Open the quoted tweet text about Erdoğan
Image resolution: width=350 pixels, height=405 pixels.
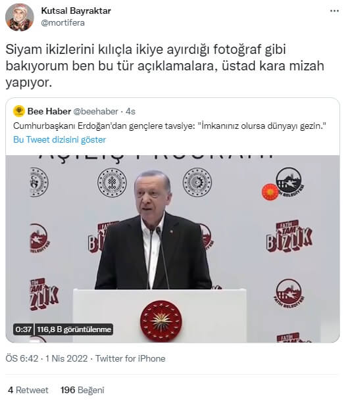point(170,126)
